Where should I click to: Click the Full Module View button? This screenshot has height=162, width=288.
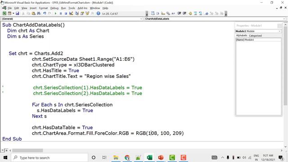pos(6,150)
